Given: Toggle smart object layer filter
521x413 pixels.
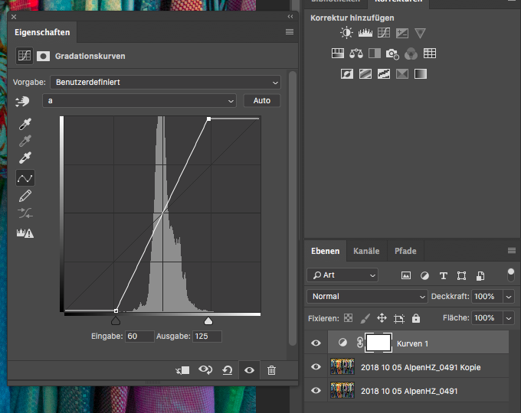Looking at the screenshot, I should [x=480, y=275].
